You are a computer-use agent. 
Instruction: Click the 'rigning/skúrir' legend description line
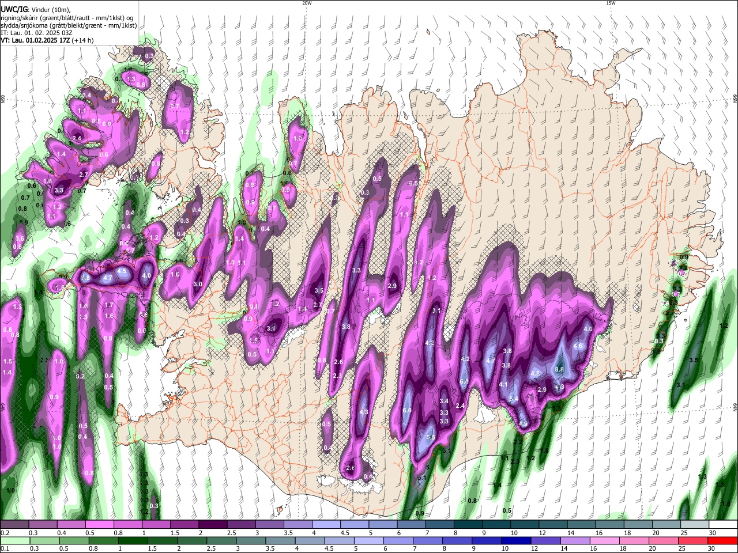[66, 17]
